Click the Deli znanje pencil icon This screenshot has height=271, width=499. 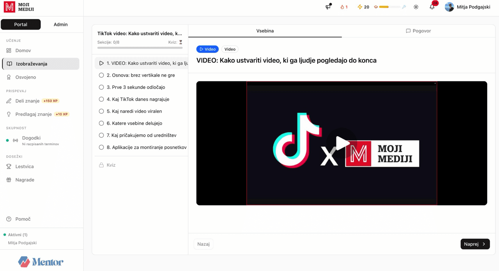pyautogui.click(x=9, y=101)
